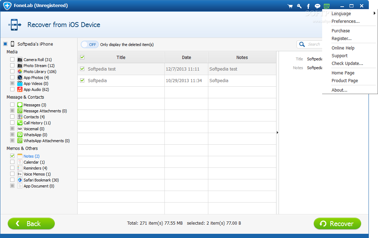Sort by the Title column header
The width and height of the screenshot is (378, 238).
121,57
